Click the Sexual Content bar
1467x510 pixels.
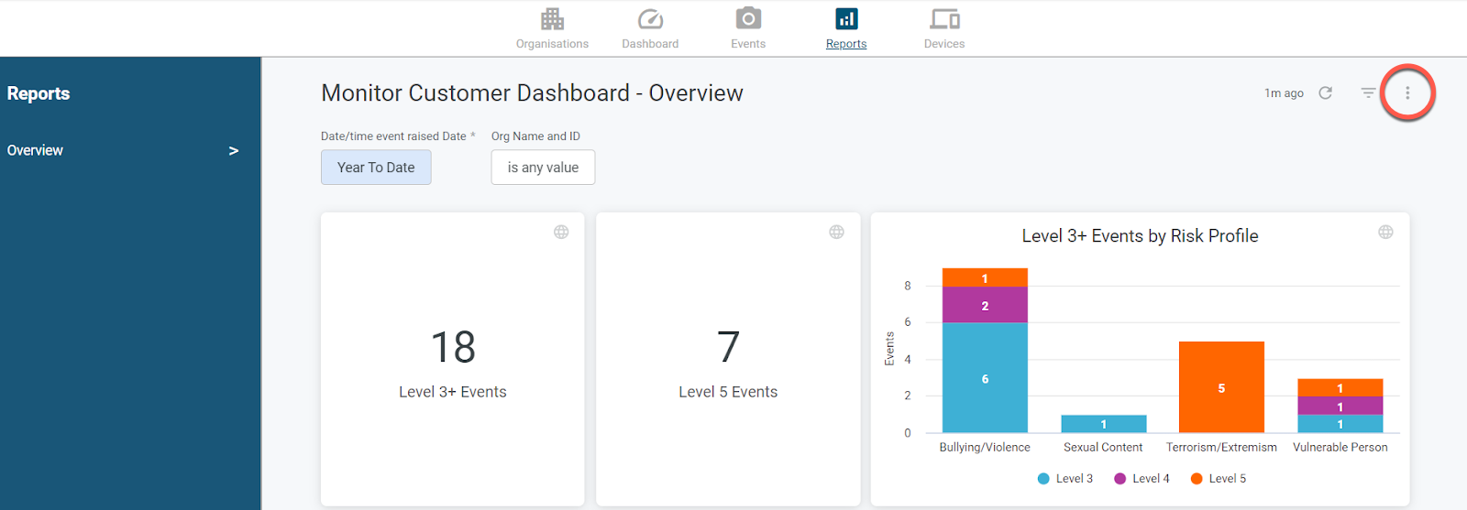pos(1103,424)
